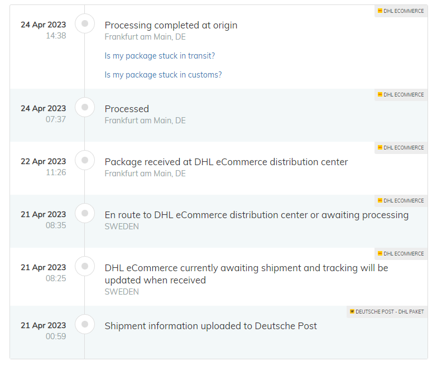437x366 pixels.
Task: Select the timeline dot for 21 Apr 08:25
Action: point(85,266)
